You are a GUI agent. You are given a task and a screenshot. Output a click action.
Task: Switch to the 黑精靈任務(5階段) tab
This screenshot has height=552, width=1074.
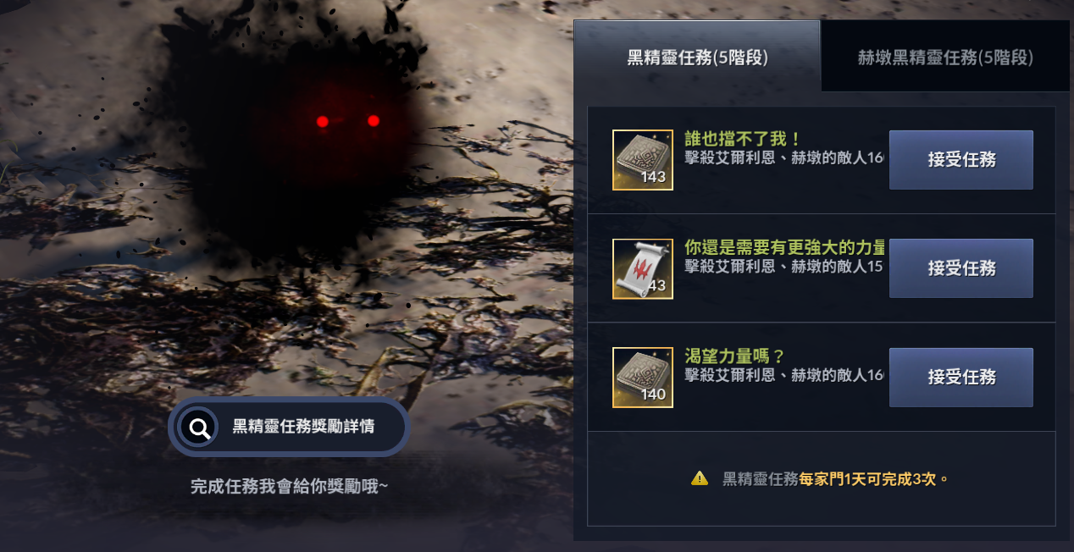697,58
